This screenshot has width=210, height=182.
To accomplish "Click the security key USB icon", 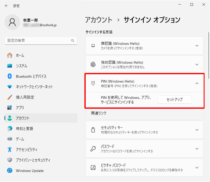I will [93, 130].
